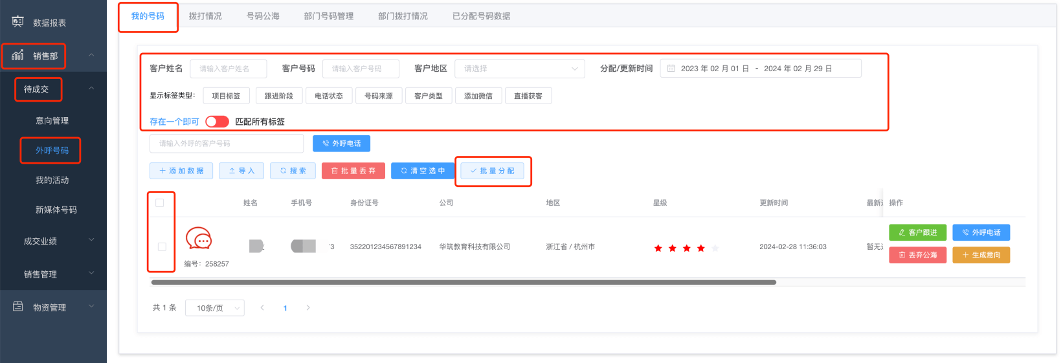Screen dimensions: 1063x363
Task: Open the 10条/页 page size dropdown
Action: point(214,308)
